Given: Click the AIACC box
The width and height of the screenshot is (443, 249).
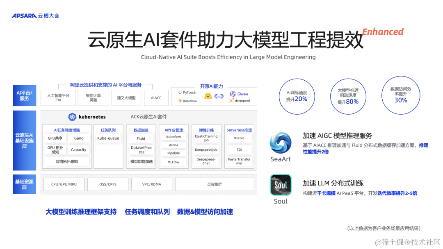Looking at the screenshot, I should 156,97.
